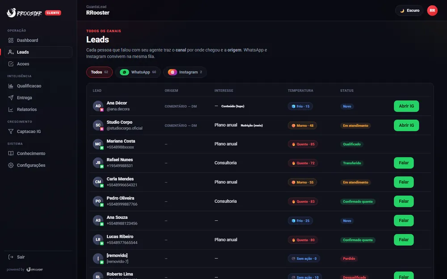The width and height of the screenshot is (447, 279).
Task: Click the Transferido status badge
Action: click(352, 163)
